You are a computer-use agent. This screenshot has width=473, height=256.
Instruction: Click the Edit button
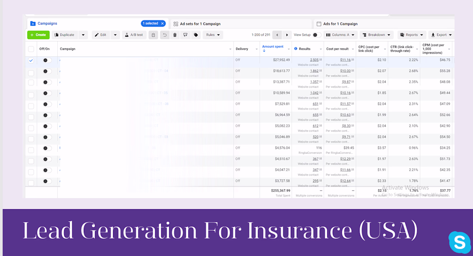(101, 35)
